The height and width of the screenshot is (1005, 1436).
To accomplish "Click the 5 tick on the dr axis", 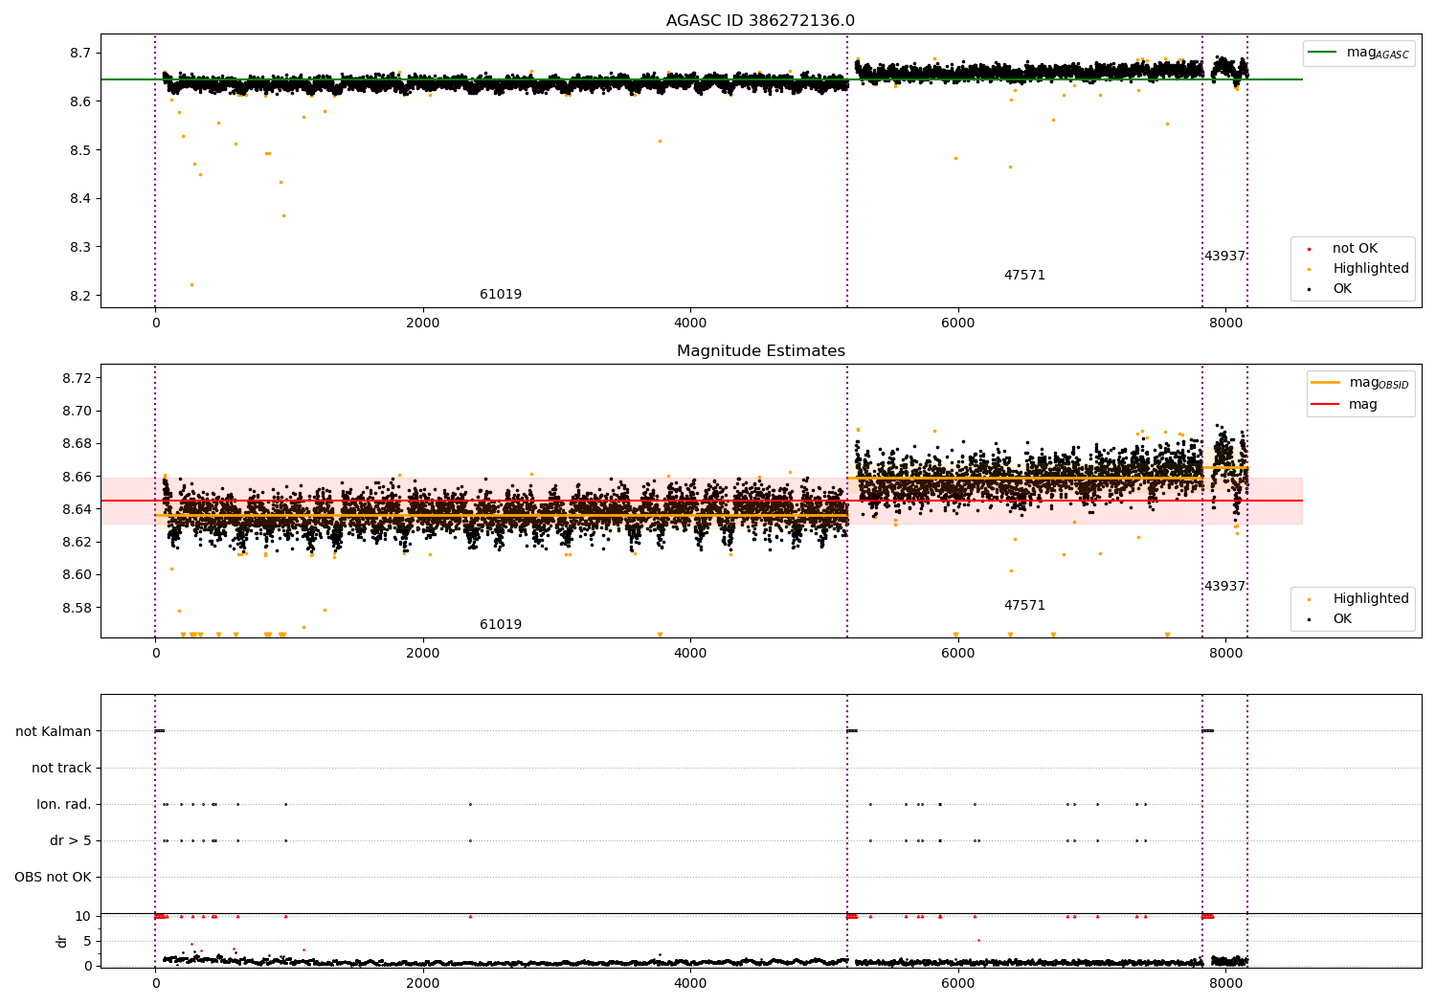I will [87, 942].
